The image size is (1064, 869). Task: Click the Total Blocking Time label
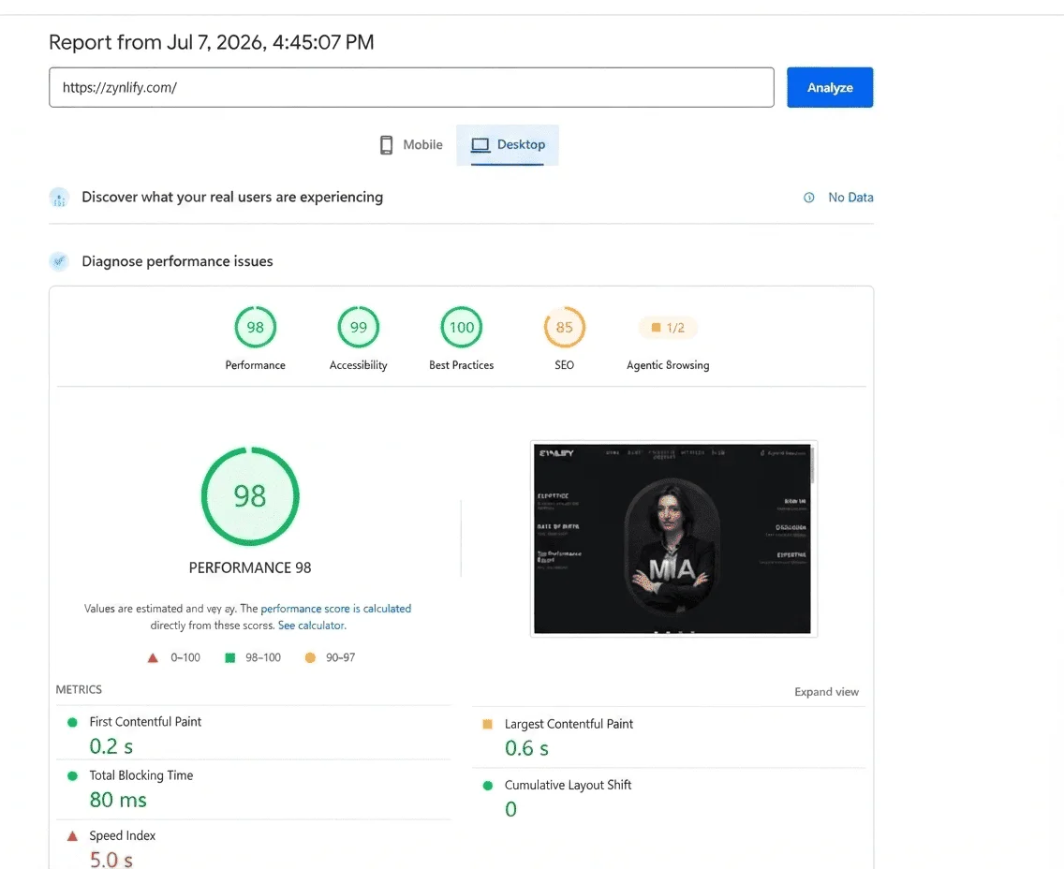pos(141,775)
